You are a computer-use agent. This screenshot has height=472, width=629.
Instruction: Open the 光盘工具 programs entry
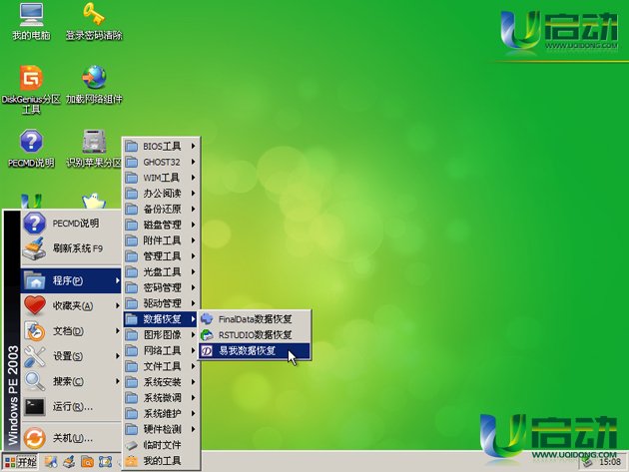pyautogui.click(x=161, y=271)
